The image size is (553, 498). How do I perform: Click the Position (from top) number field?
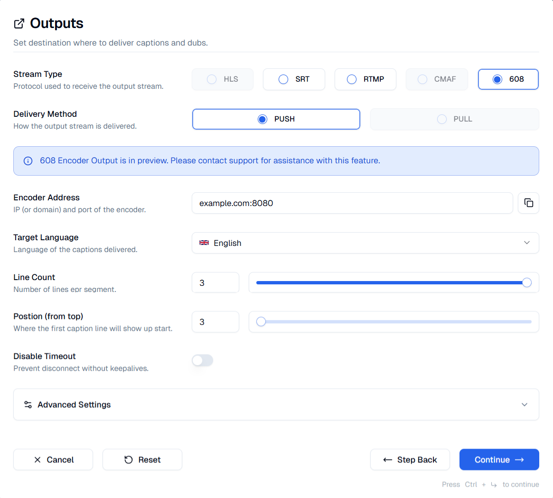click(216, 322)
